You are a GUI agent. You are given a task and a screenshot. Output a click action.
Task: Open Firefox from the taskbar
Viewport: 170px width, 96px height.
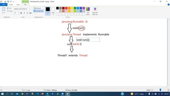coord(42,94)
